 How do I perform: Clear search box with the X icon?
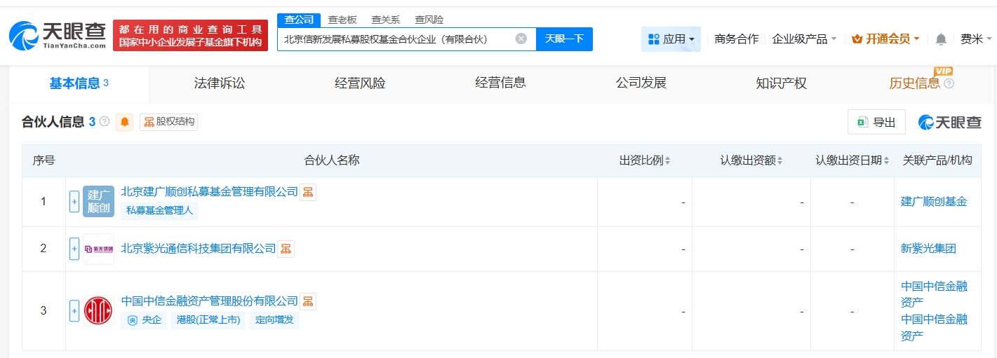click(x=521, y=39)
